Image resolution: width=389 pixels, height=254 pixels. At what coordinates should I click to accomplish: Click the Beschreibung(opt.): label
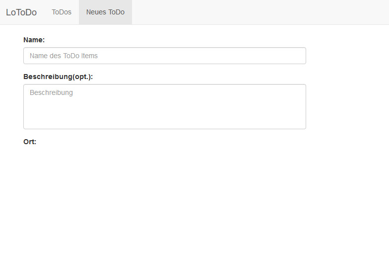[58, 77]
